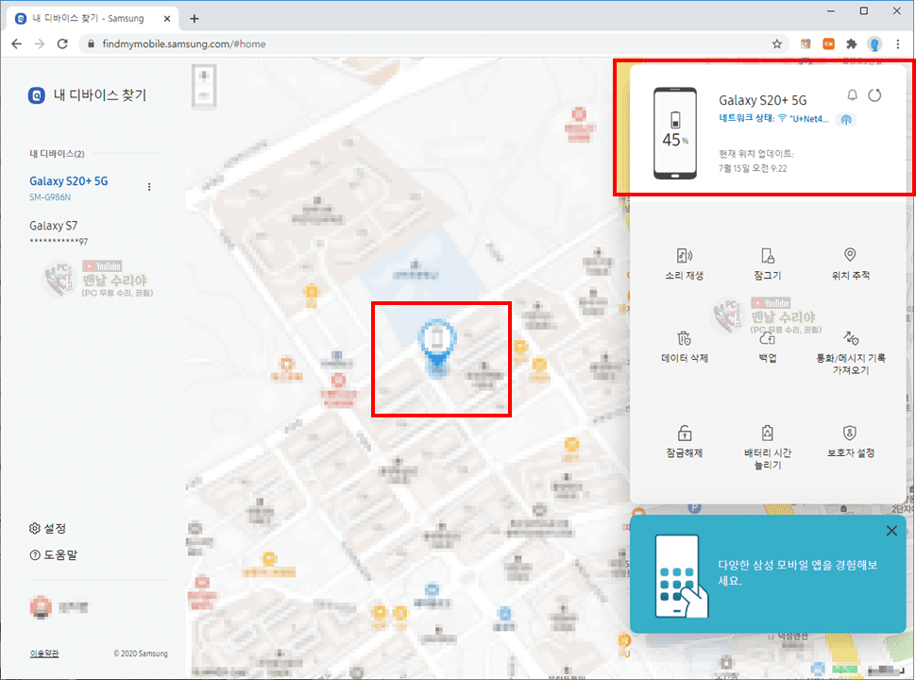Open Terms of Use (이용약관) link

click(44, 654)
